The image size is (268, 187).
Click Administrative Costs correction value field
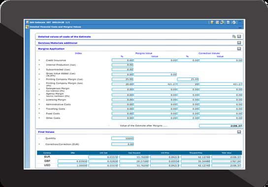pyautogui.click(x=221, y=104)
